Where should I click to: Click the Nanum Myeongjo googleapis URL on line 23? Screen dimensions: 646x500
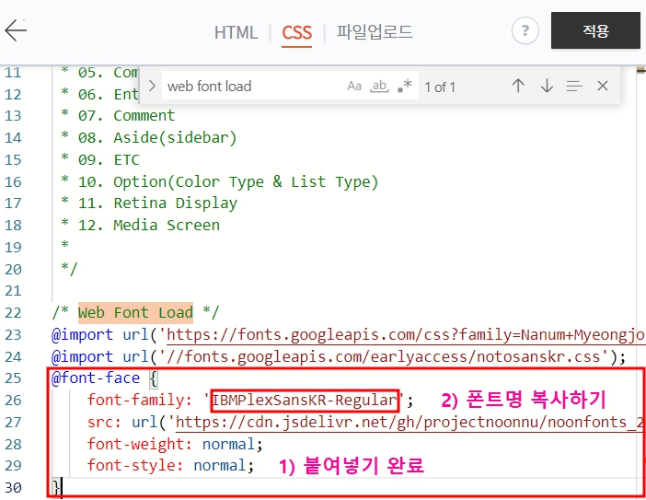[406, 334]
